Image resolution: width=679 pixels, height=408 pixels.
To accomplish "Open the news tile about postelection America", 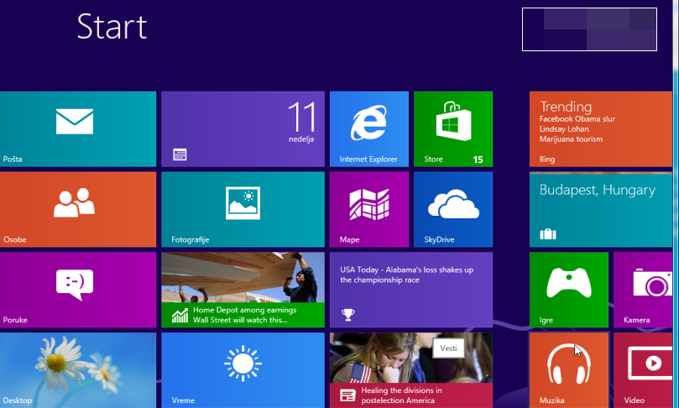I will click(x=411, y=370).
